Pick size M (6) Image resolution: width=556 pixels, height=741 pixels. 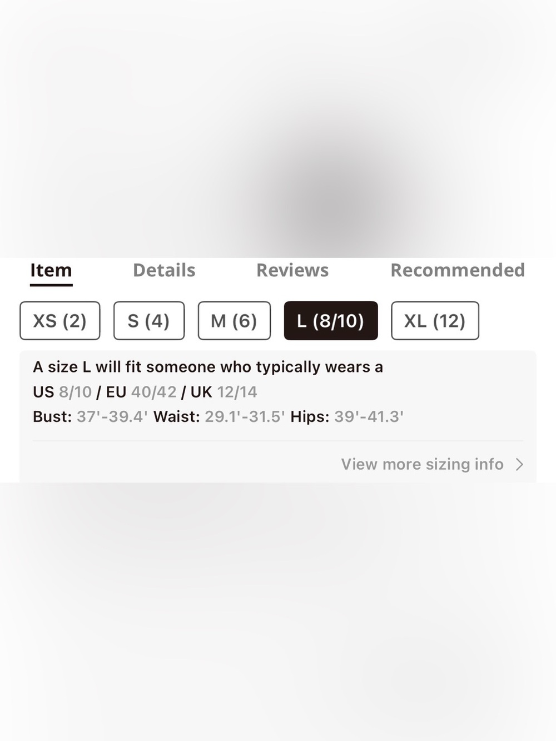point(234,321)
